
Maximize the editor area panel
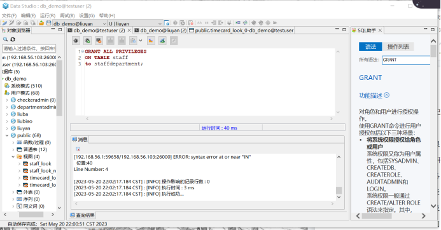(x=344, y=29)
